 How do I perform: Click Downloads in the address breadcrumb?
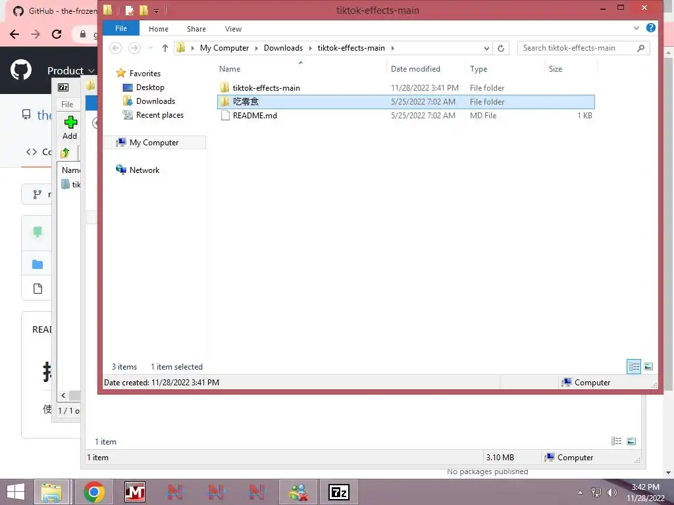(x=283, y=48)
